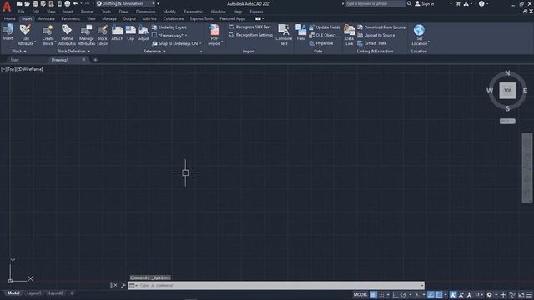Click the PDF Import tool
534x300 pixels.
[214, 34]
